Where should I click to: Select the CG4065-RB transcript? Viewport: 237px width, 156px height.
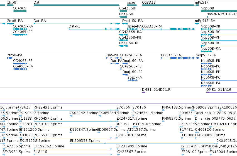click(x=20, y=35)
